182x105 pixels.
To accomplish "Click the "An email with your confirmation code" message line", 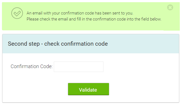I will point(80,13).
